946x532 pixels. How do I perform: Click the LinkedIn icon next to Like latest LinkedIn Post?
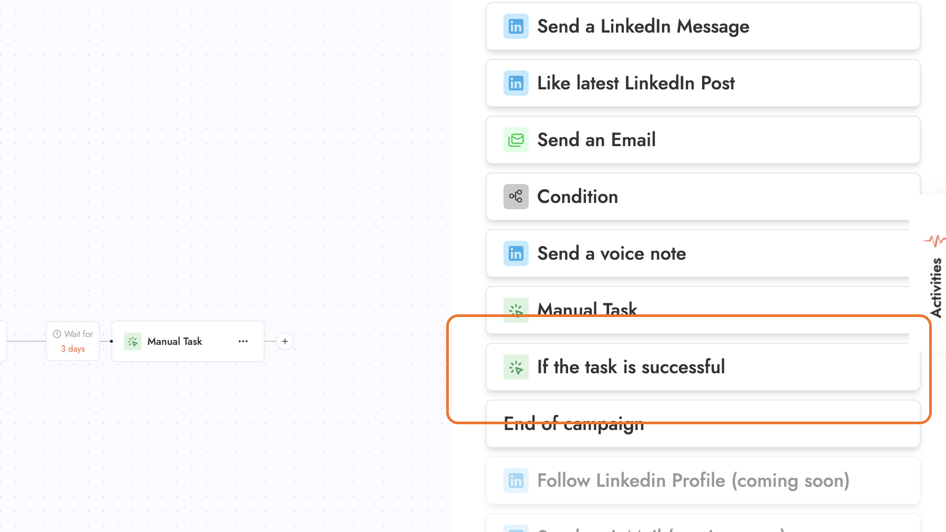pos(516,83)
